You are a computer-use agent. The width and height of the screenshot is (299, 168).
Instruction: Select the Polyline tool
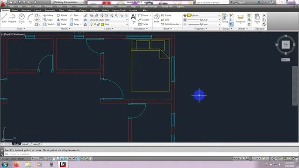(12, 18)
